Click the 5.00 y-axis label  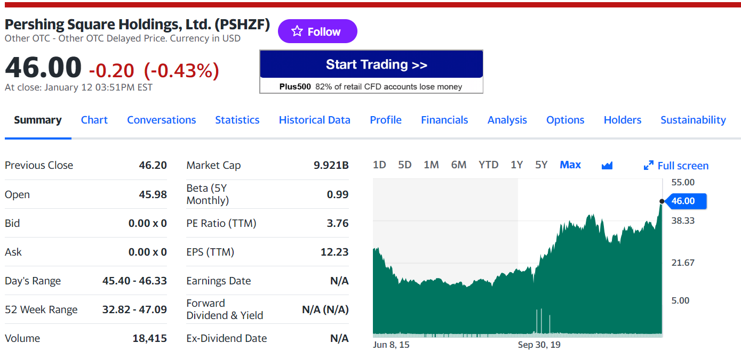point(680,300)
